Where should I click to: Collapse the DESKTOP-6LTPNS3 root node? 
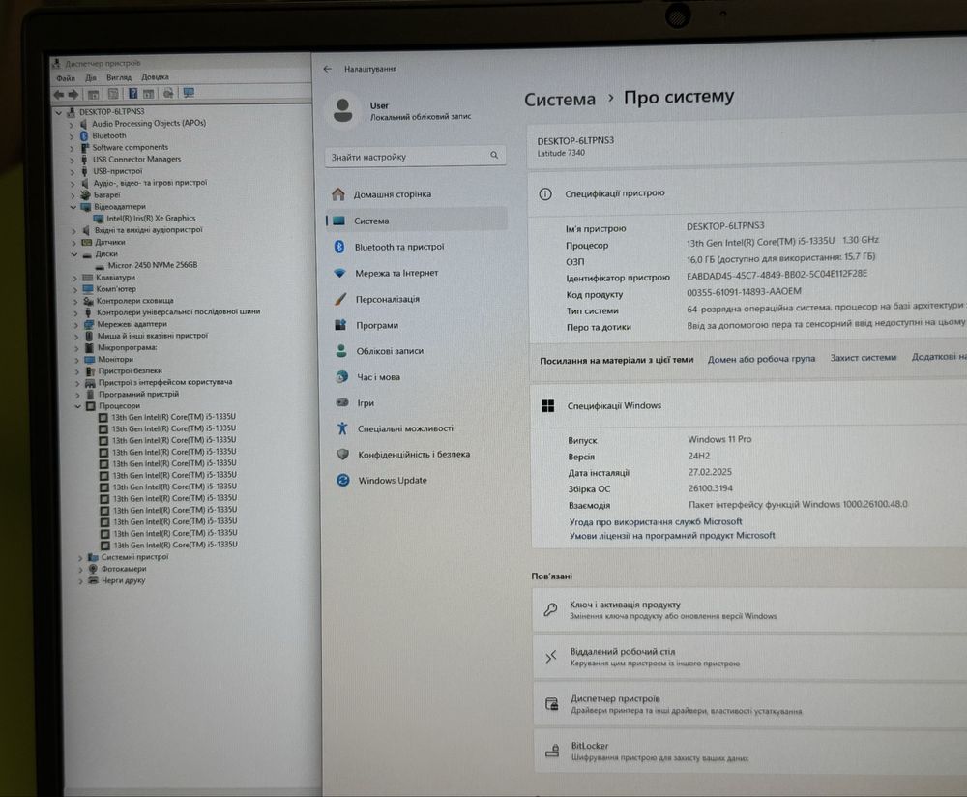click(59, 113)
